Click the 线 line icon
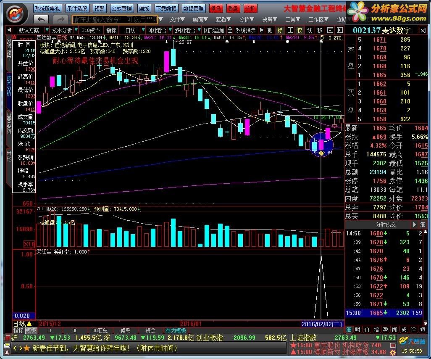 (x=310, y=30)
